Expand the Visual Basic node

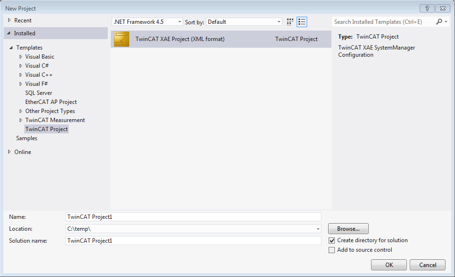(x=21, y=57)
